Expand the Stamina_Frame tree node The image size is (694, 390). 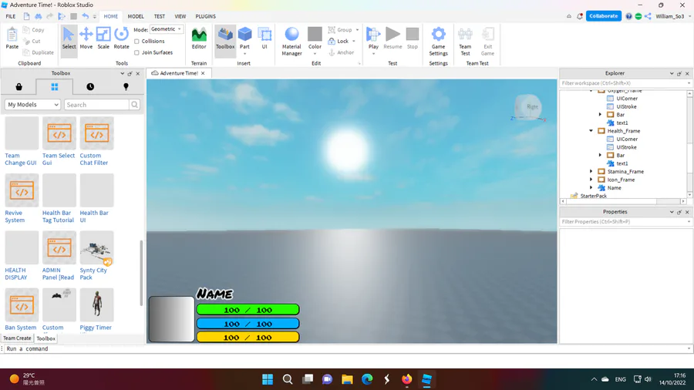pos(591,172)
